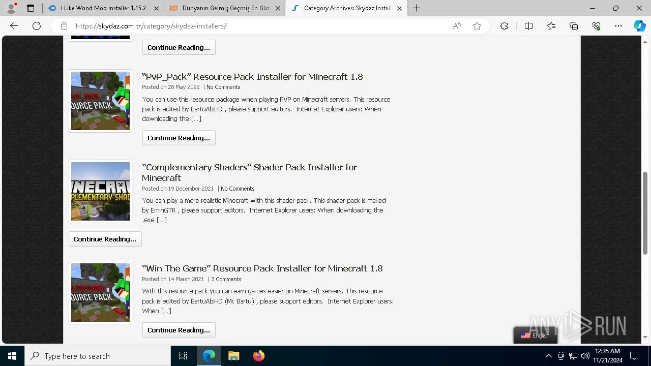The width and height of the screenshot is (651, 366).
Task: Click the Posted on 28 May 2022 date
Action: [x=171, y=87]
